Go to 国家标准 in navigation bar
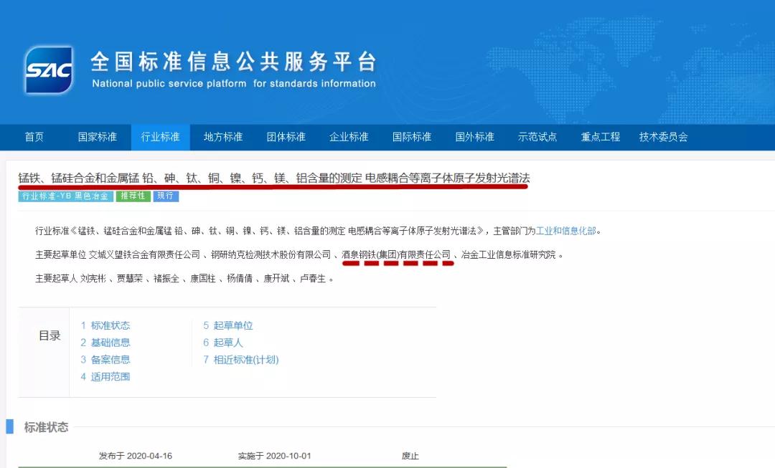775x468 pixels. (98, 137)
